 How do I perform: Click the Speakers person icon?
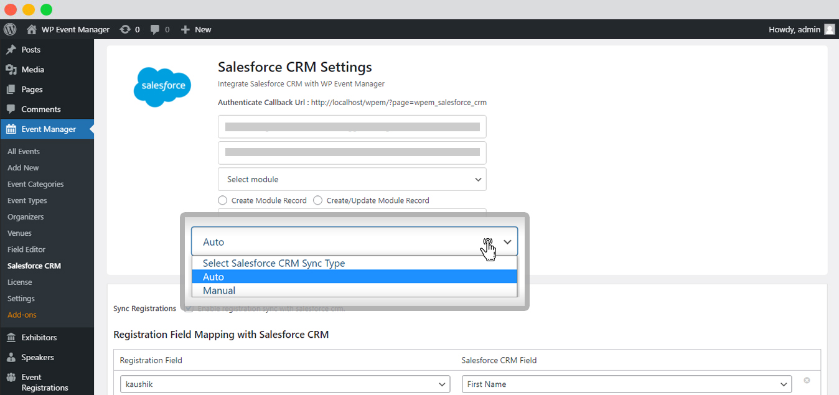[11, 358]
